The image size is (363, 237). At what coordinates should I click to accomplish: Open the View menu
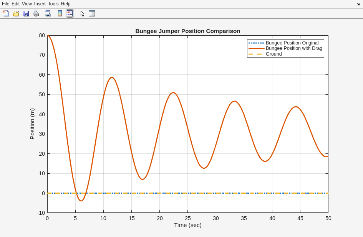click(x=27, y=4)
